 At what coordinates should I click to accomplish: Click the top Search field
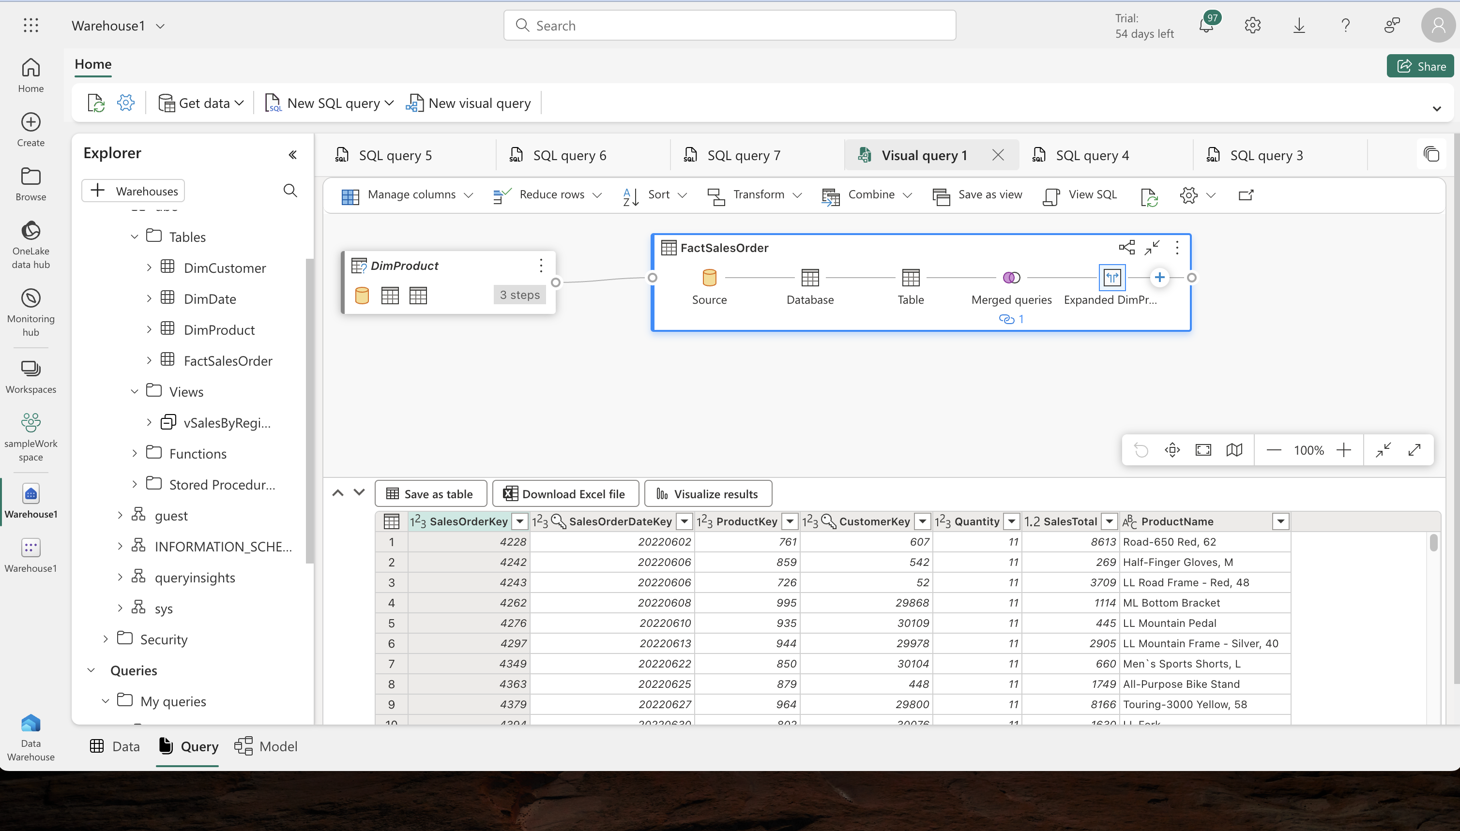730,25
